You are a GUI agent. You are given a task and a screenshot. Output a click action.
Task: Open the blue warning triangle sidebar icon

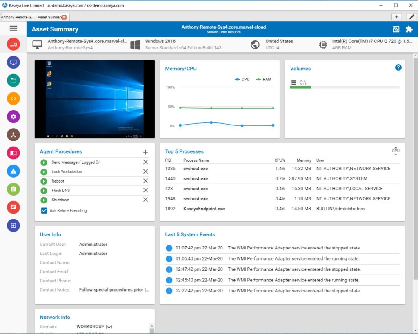[x=13, y=171]
